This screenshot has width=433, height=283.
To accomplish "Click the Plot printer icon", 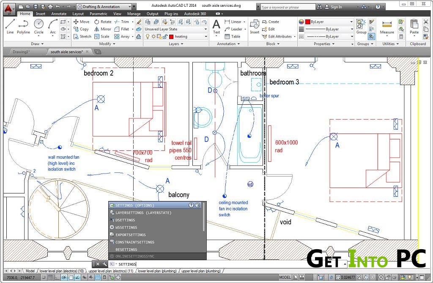I will point(50,6).
